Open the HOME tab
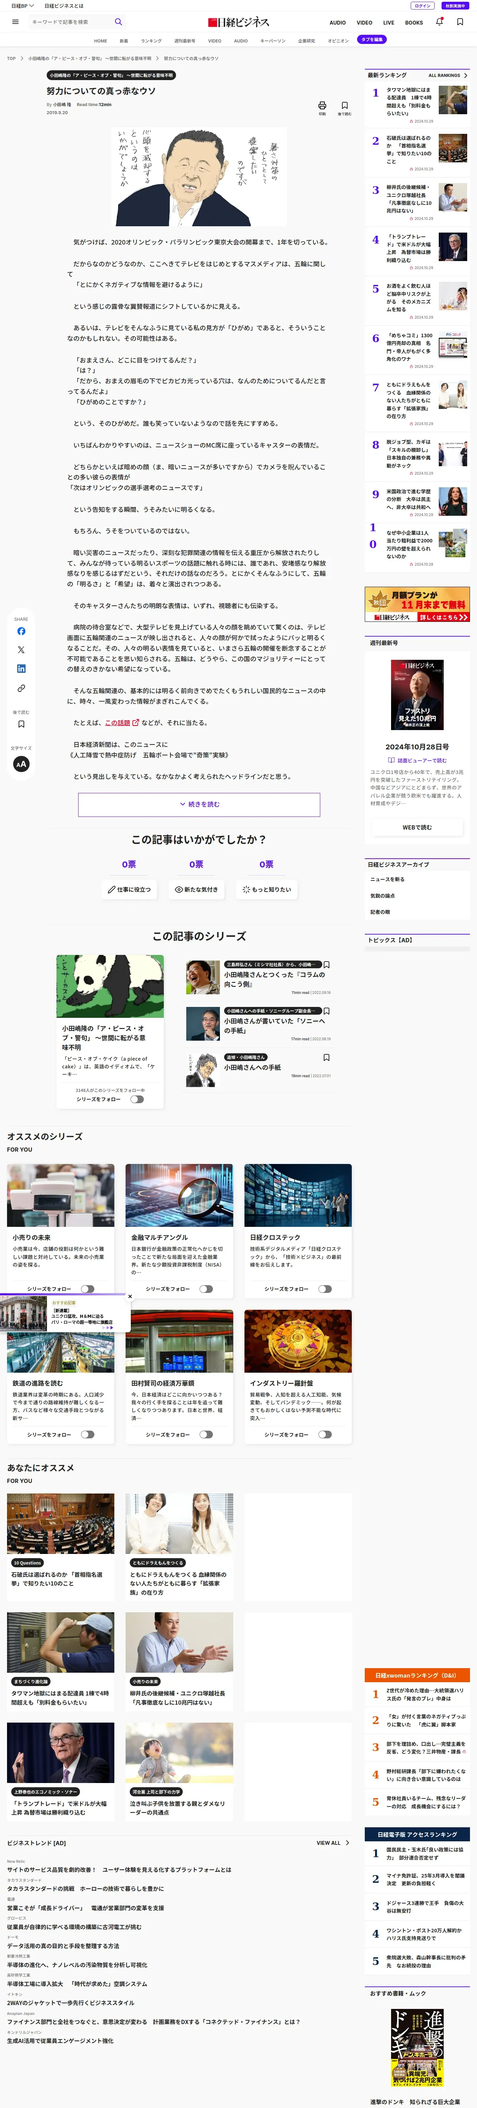 tap(100, 40)
